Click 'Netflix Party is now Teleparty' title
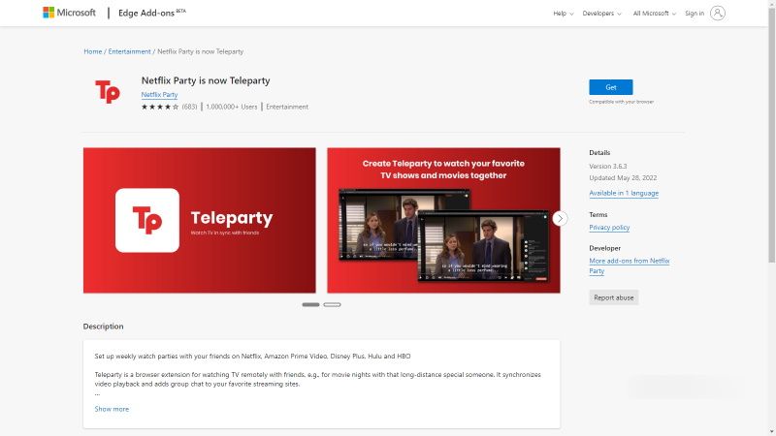The image size is (776, 436). [x=206, y=80]
